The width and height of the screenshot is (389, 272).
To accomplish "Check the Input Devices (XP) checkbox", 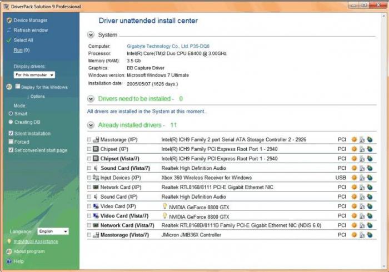I will (x=89, y=178).
